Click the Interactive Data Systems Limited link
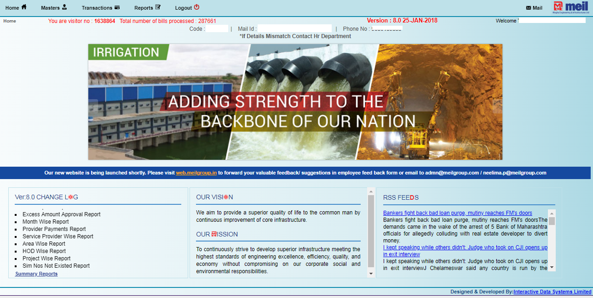Image resolution: width=593 pixels, height=298 pixels. (x=552, y=291)
